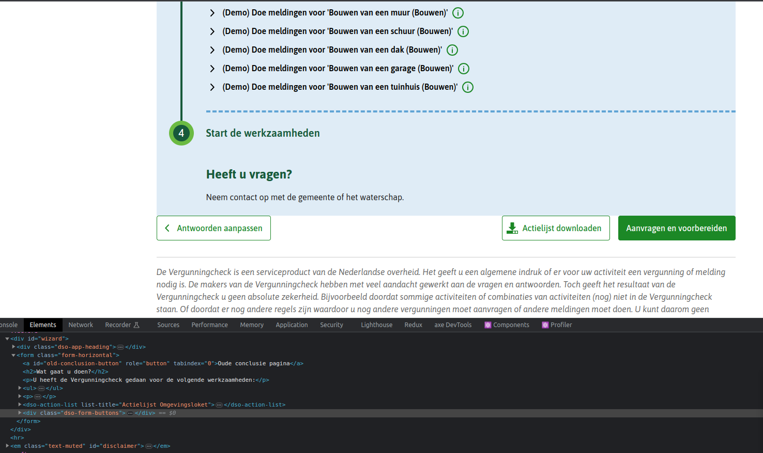Click the green step 4 circle indicator
This screenshot has width=763, height=453.
[x=181, y=133]
